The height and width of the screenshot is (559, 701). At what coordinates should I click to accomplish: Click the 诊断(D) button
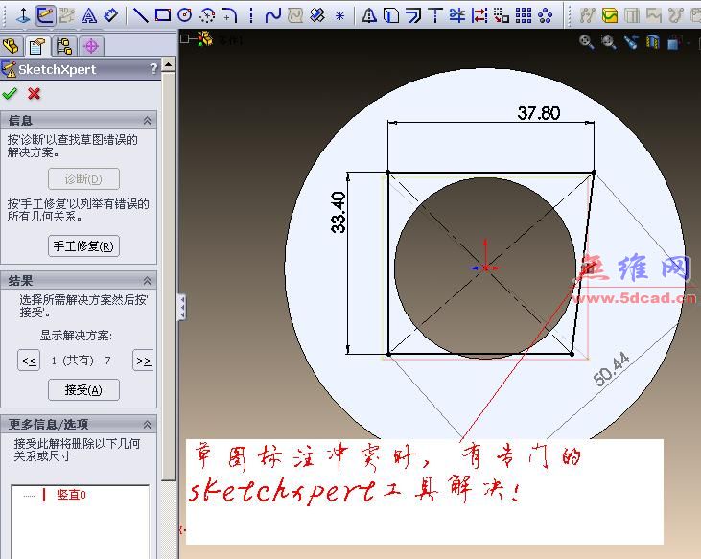click(x=83, y=178)
